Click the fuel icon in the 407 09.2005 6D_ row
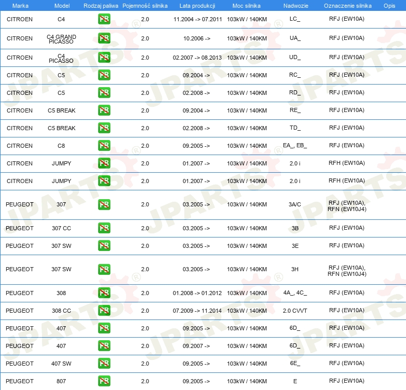The height and width of the screenshot is (390, 406). pos(104,328)
